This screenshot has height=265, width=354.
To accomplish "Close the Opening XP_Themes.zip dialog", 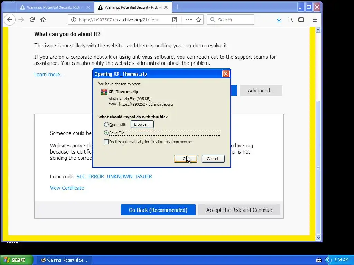I will pyautogui.click(x=226, y=74).
